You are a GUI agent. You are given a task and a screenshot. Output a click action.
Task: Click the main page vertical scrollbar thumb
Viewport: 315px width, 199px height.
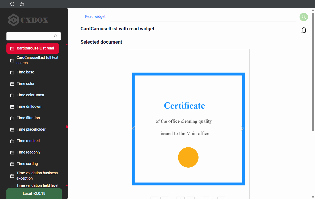pyautogui.click(x=313, y=72)
